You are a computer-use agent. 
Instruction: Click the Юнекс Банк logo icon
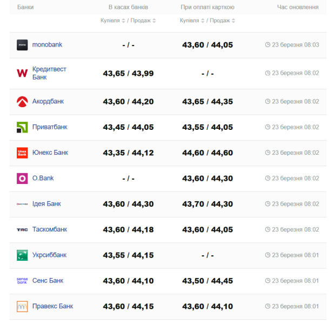[x=22, y=153]
